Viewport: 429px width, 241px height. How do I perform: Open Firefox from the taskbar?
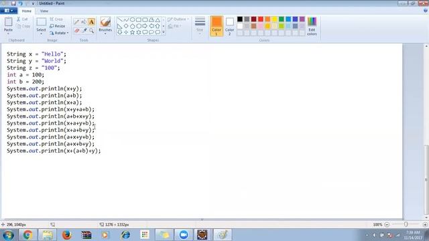[66, 235]
